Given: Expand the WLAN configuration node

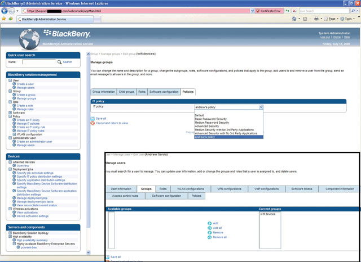Looking at the screenshot, I should click(14, 134).
